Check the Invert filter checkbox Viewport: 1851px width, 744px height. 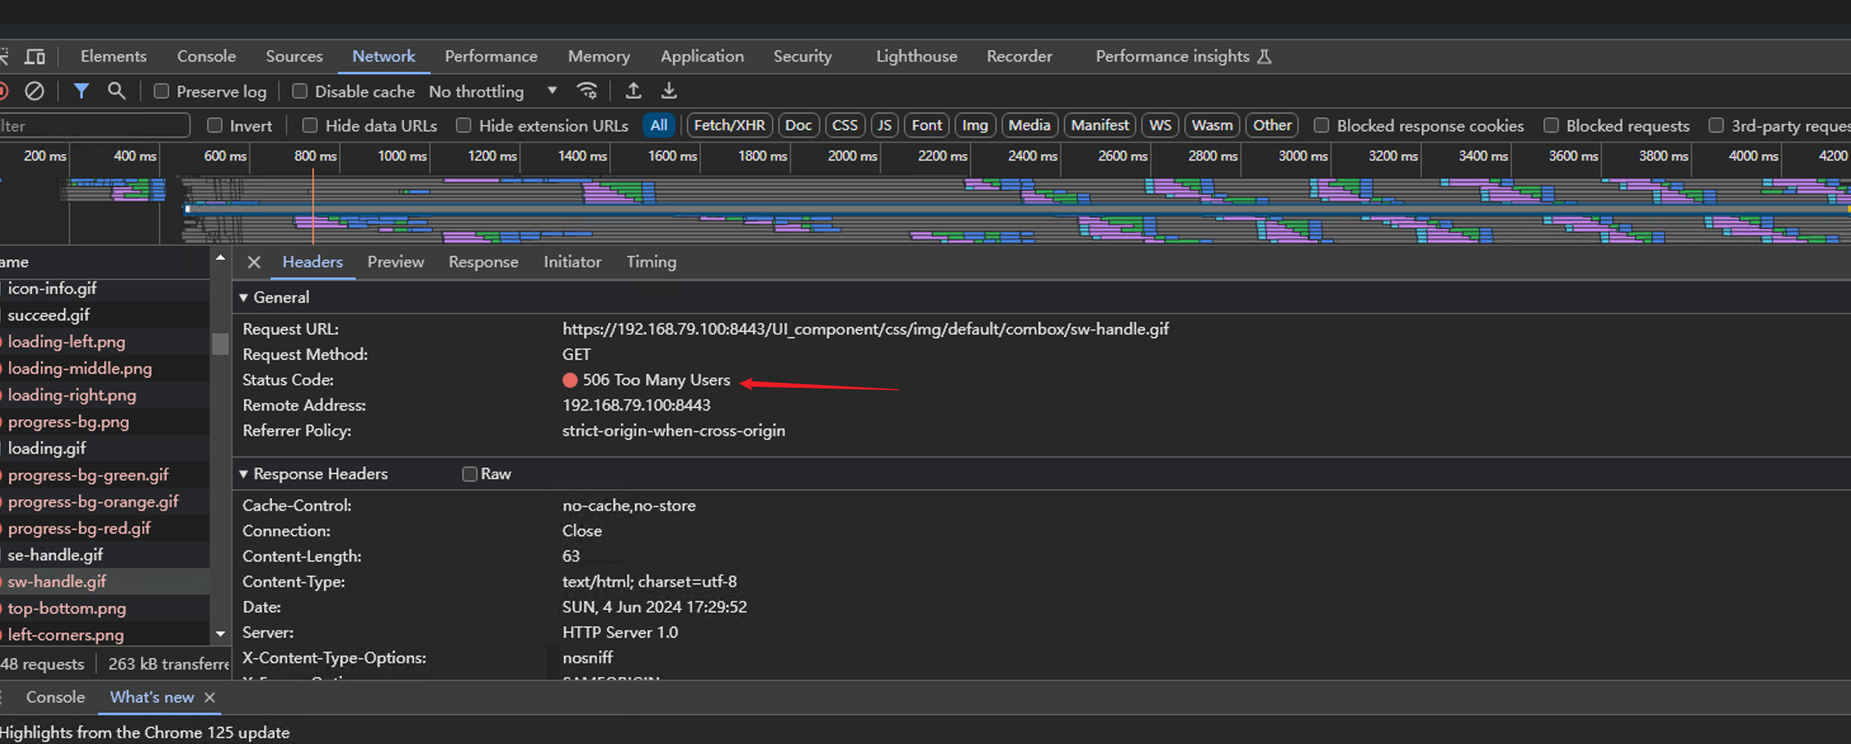pos(214,126)
